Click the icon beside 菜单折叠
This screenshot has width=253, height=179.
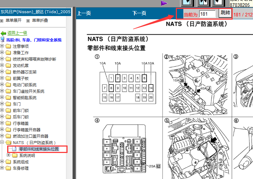point(28,21)
